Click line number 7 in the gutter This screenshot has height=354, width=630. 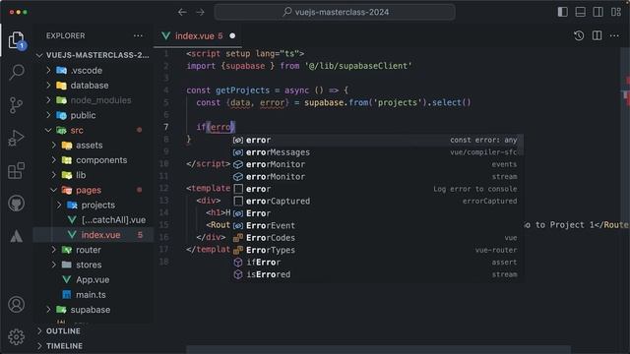166,127
